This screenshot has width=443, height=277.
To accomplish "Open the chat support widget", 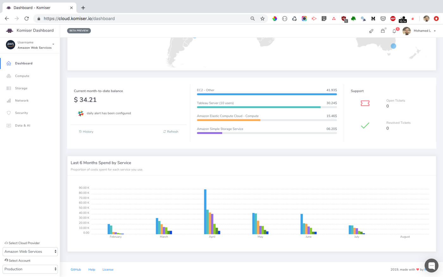I will click(431, 266).
